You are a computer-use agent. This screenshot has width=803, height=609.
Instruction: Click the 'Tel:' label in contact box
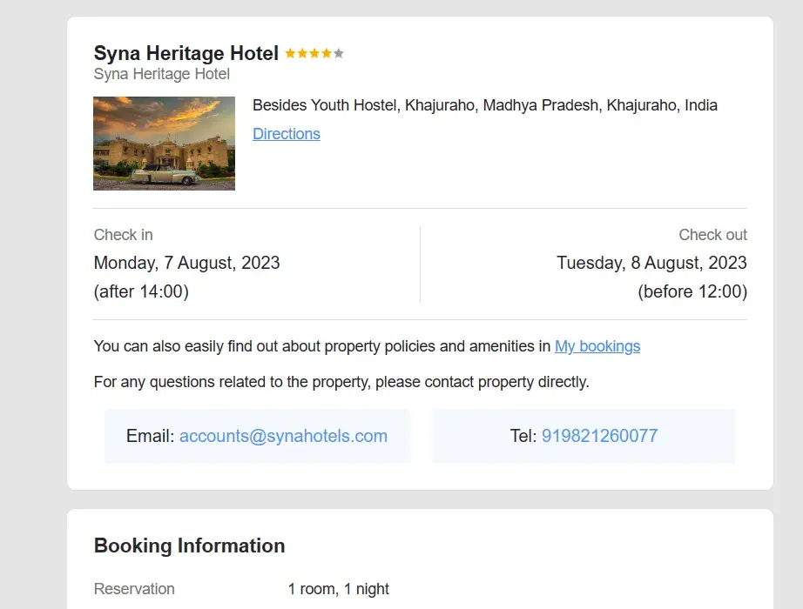pyautogui.click(x=523, y=436)
